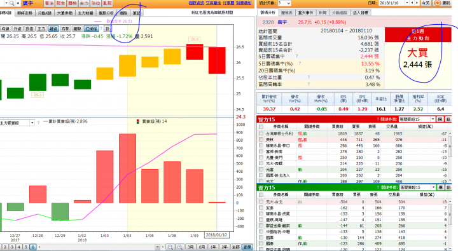Click page number 2 button below chart
The image size is (458, 251).
pyautogui.click(x=5, y=247)
